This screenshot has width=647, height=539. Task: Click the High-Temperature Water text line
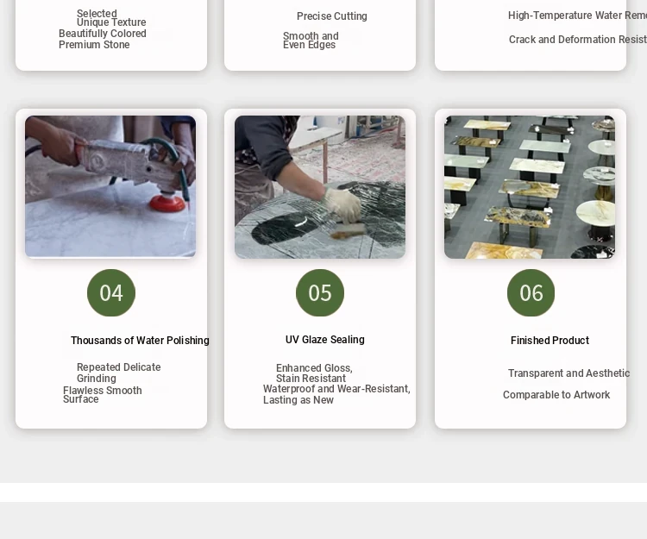(x=577, y=16)
